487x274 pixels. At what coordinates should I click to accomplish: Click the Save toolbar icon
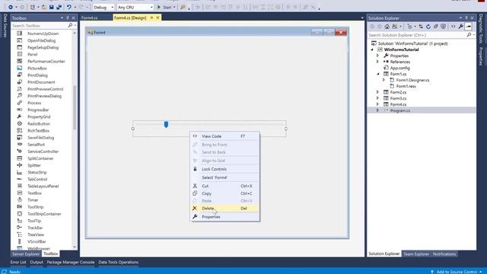click(x=52, y=7)
